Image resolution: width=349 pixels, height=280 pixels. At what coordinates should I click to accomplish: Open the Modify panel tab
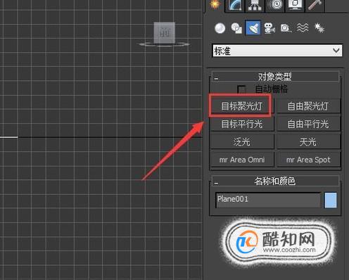click(234, 5)
